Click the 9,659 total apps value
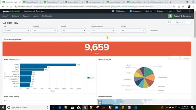196x110 pixels. [97, 47]
